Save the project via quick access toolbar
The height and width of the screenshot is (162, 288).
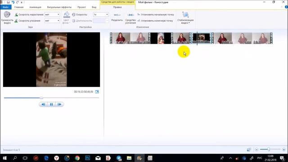(8, 2)
